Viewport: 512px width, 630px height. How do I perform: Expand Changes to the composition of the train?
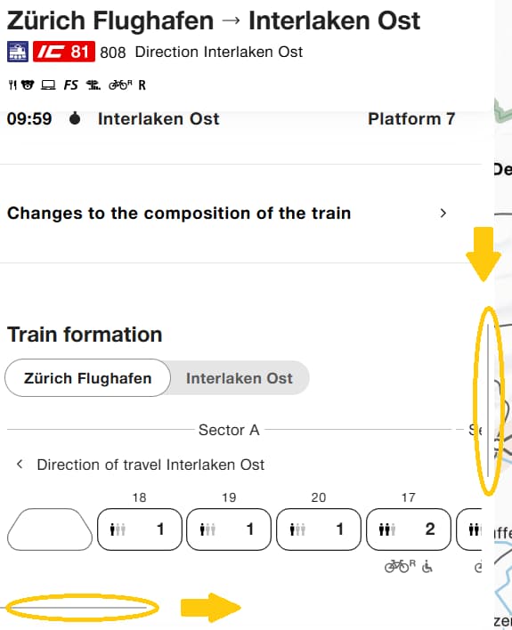227,214
